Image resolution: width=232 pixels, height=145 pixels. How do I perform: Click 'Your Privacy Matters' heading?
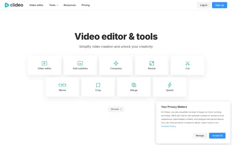[x=174, y=107]
